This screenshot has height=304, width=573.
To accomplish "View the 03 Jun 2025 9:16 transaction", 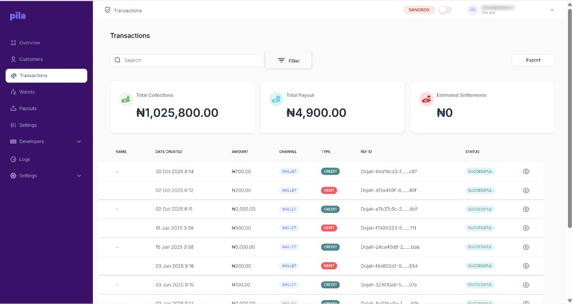I will (526, 266).
